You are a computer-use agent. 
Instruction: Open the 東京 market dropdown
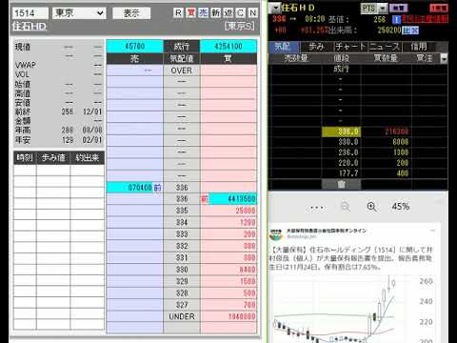point(79,13)
